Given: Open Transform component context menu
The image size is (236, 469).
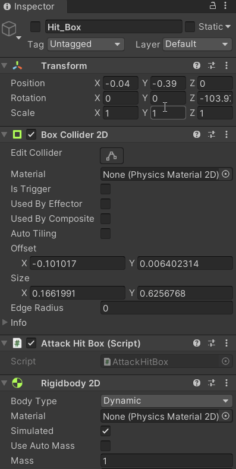Looking at the screenshot, I should pyautogui.click(x=226, y=65).
